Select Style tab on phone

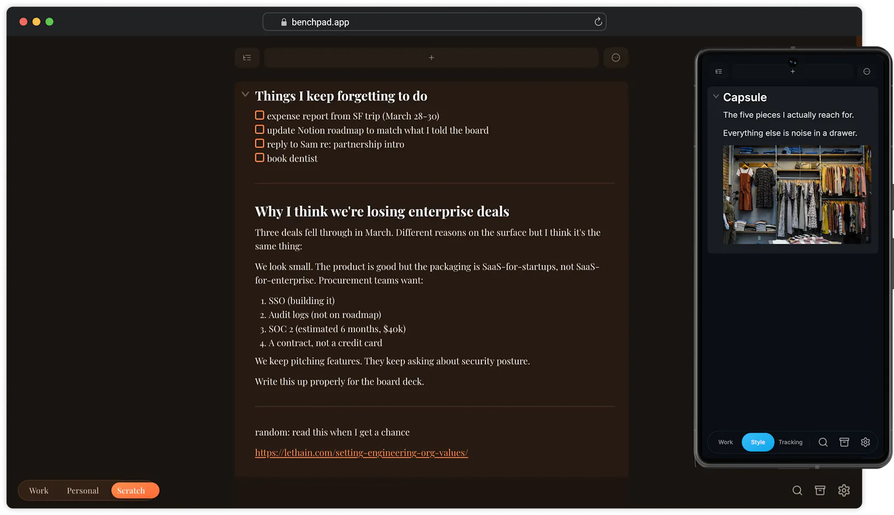click(758, 442)
